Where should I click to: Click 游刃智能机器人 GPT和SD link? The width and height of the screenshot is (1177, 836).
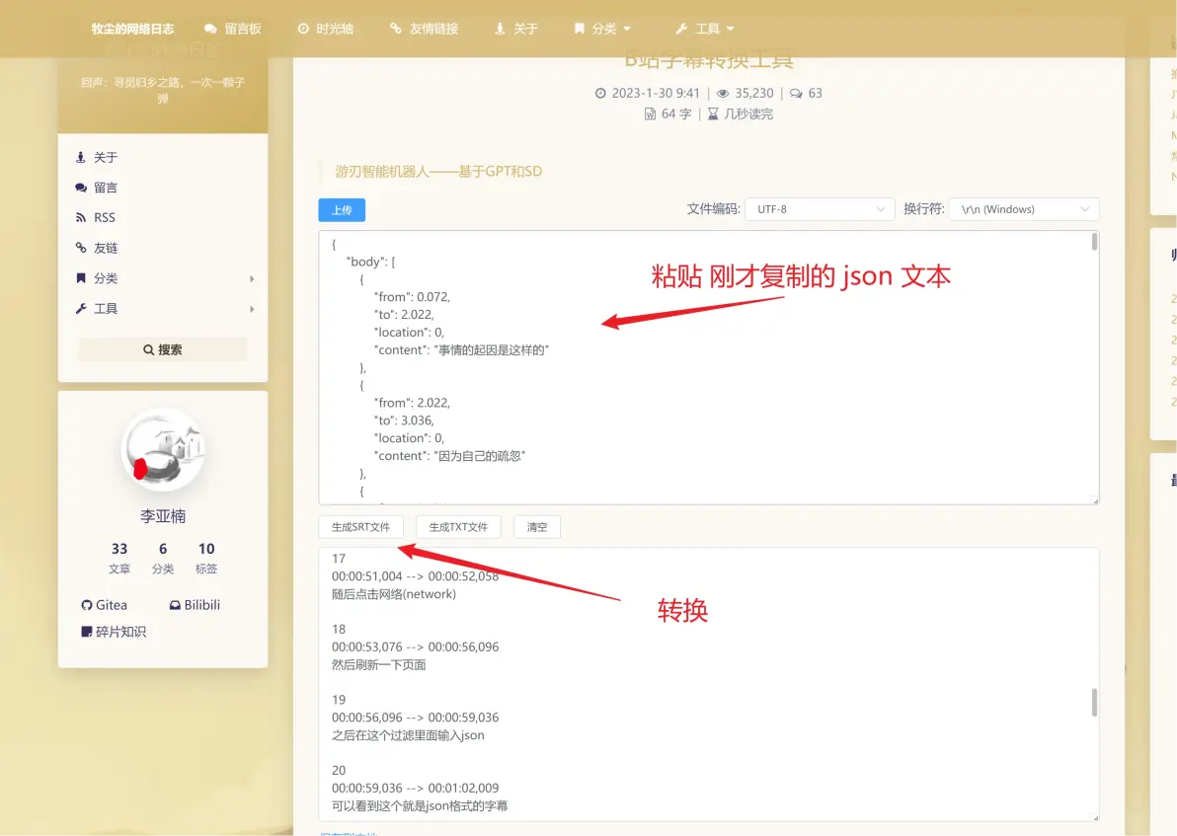pyautogui.click(x=438, y=171)
